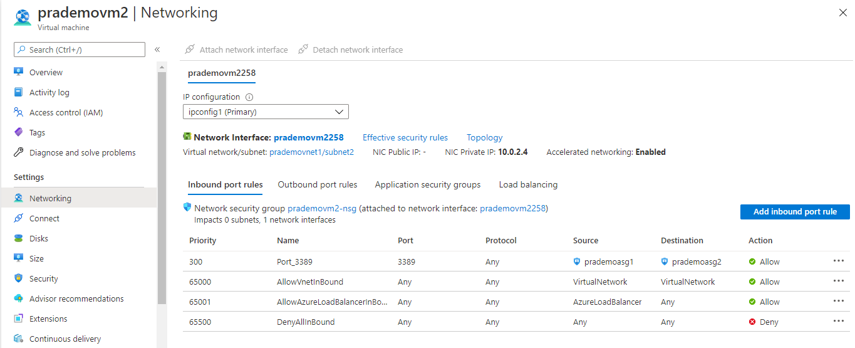Click the purple Tags icon

click(x=18, y=132)
